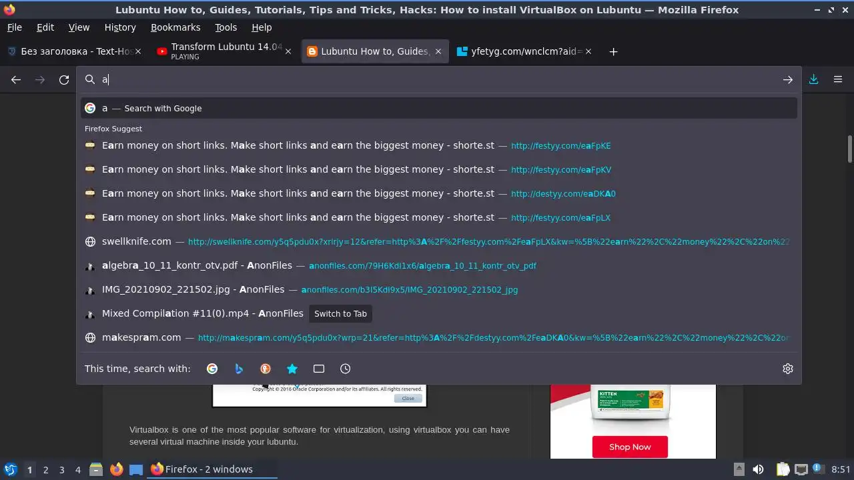The image size is (854, 480).
Task: Click the 8:51 clock
Action: click(841, 469)
